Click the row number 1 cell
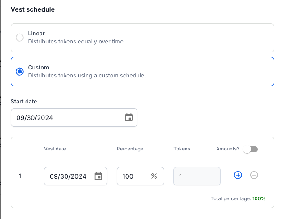Image resolution: width=283 pixels, height=219 pixels. point(20,176)
